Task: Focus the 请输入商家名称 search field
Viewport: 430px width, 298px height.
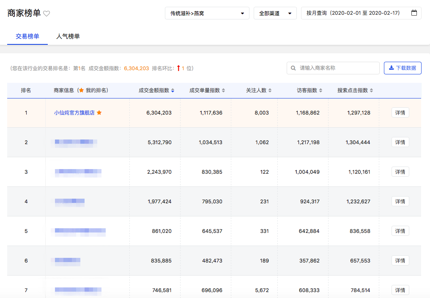Action: coord(337,68)
